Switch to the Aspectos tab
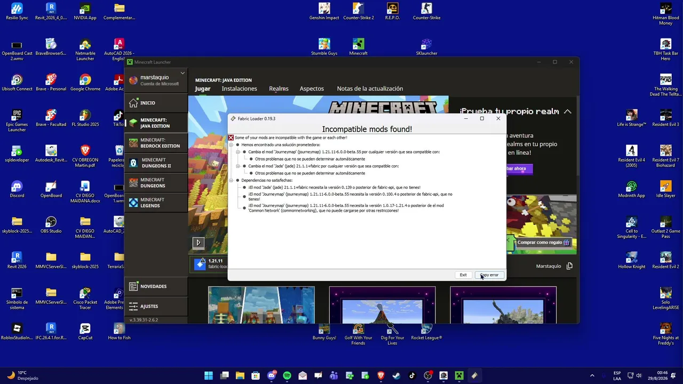This screenshot has height=384, width=683. coord(312,89)
